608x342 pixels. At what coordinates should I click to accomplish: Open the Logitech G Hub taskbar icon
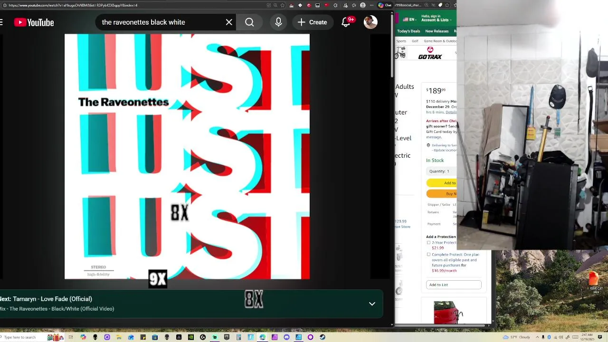point(203,337)
